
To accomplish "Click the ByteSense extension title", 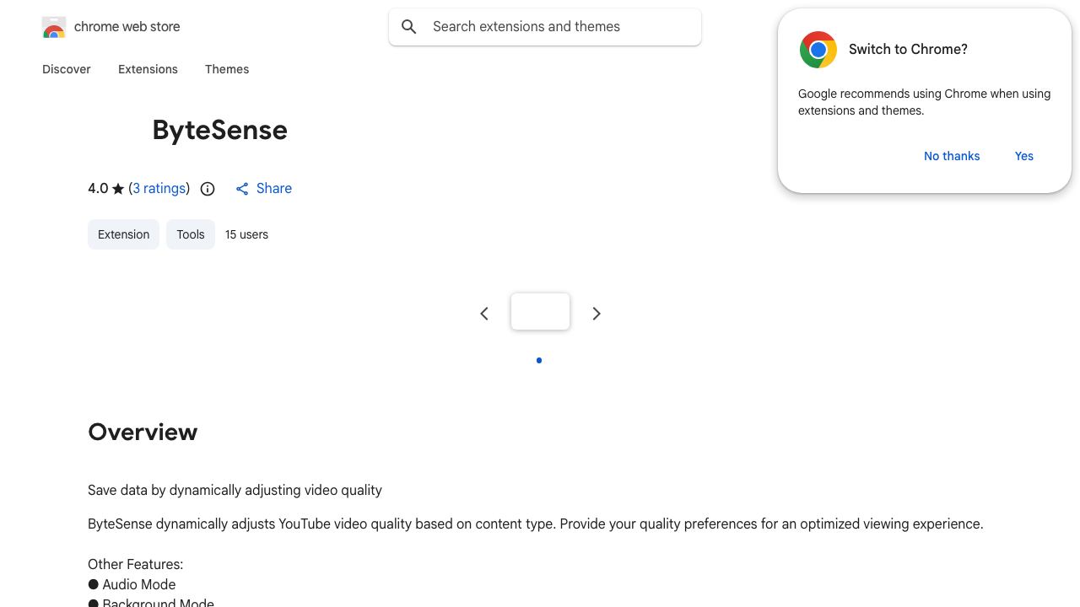I will [x=220, y=130].
